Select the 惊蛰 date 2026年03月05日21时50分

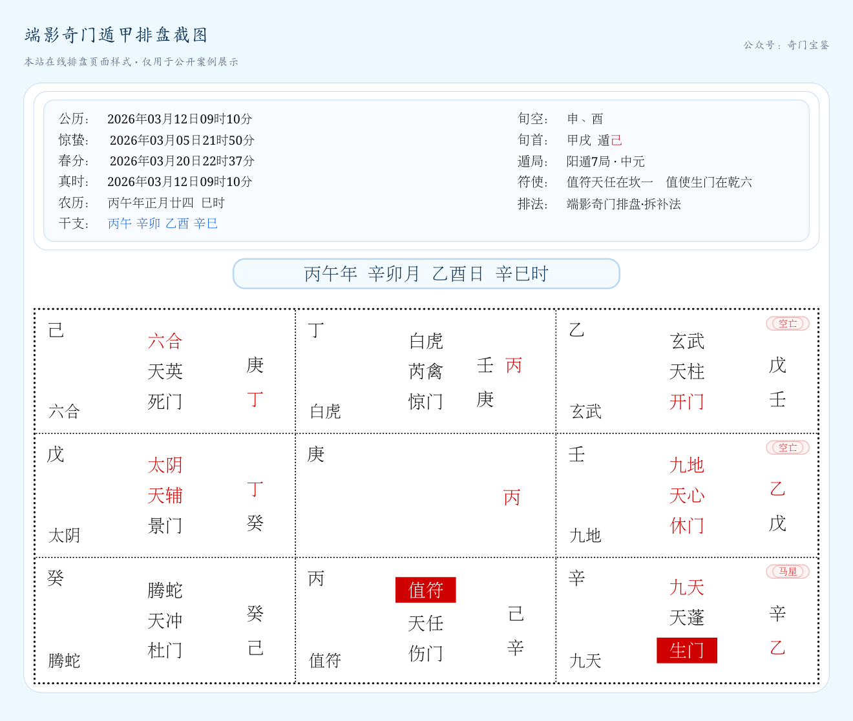click(182, 140)
